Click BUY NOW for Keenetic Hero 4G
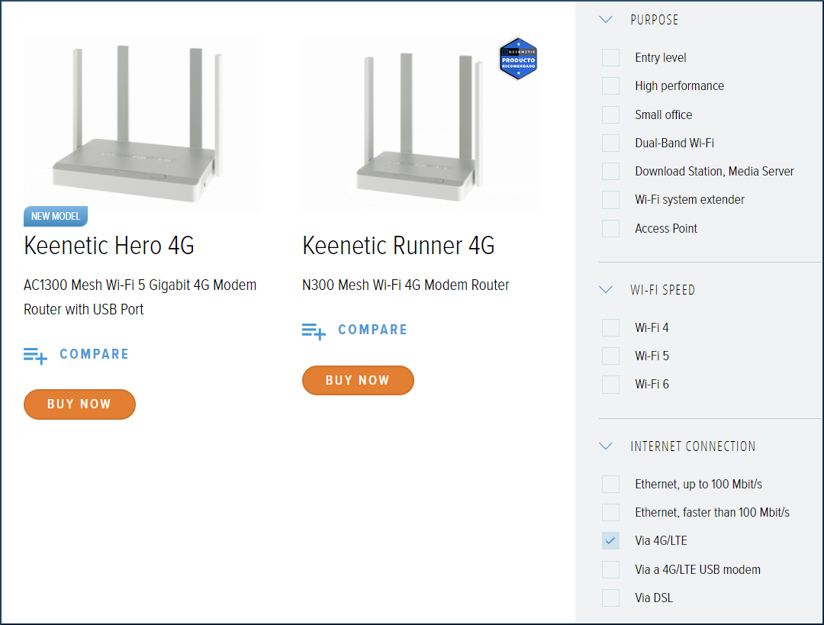This screenshot has height=625, width=824. 79,404
